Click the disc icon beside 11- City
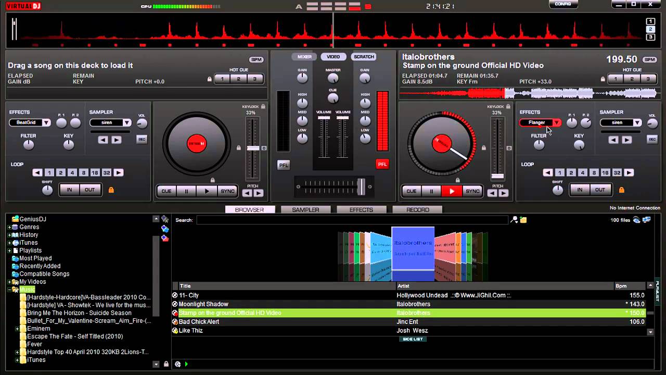 pyautogui.click(x=175, y=295)
